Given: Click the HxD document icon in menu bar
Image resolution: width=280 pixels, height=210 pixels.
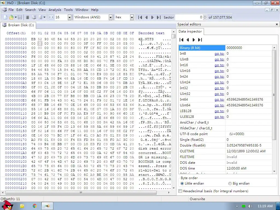Looking at the screenshot, I should coord(5,10).
